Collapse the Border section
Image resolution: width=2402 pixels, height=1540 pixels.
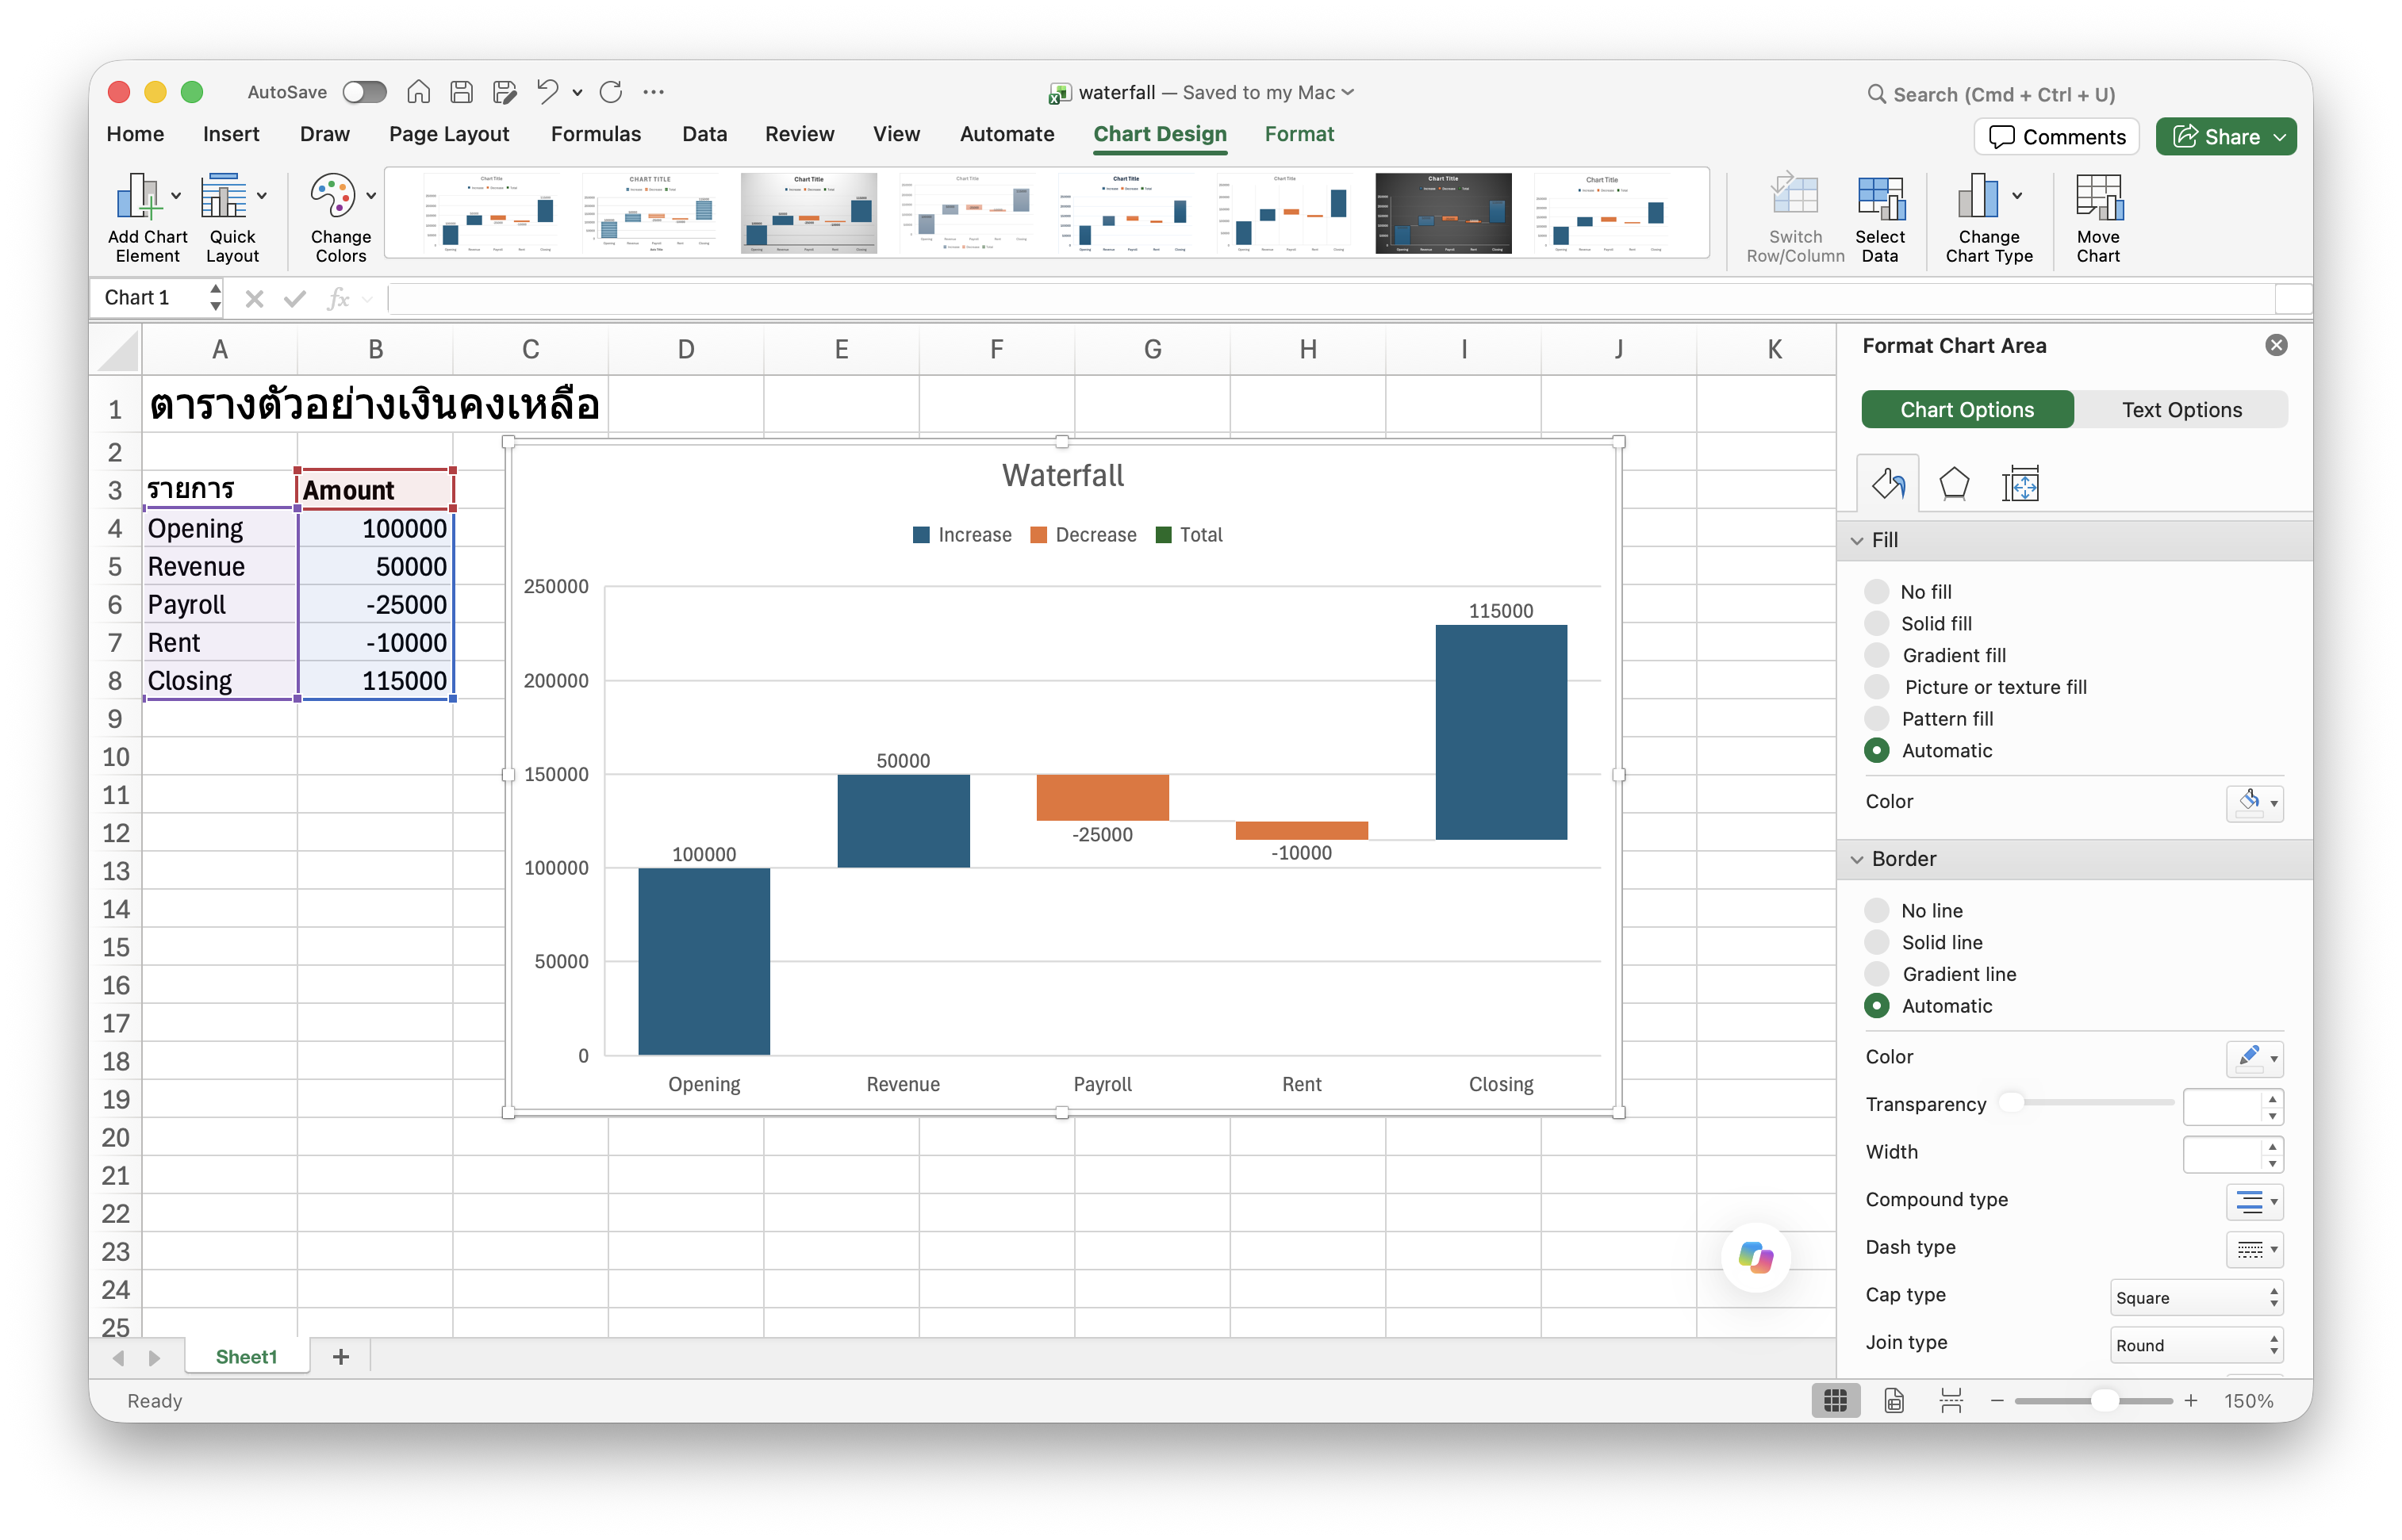pyautogui.click(x=1857, y=859)
